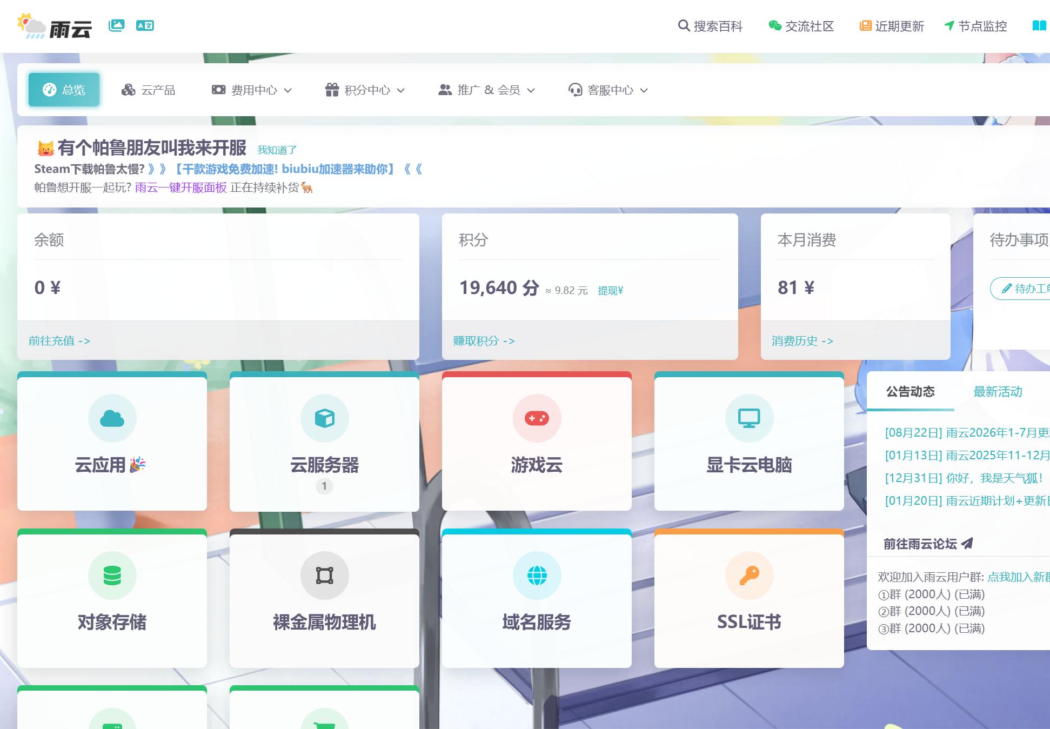Click the 云服务器 cube icon
The width and height of the screenshot is (1050, 729).
[x=325, y=418]
